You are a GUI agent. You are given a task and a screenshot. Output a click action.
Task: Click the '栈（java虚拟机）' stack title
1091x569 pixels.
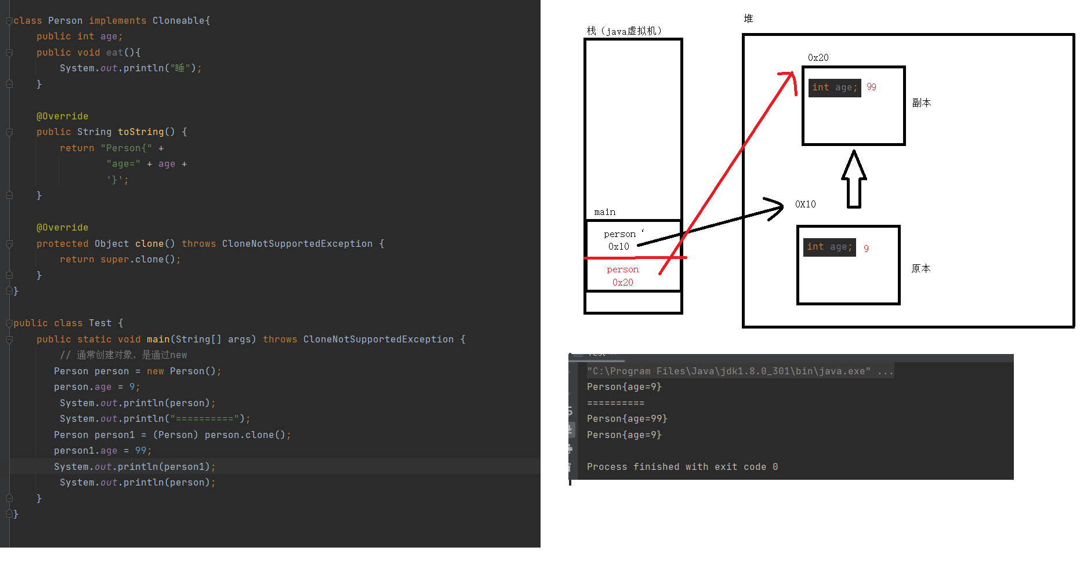pos(624,31)
